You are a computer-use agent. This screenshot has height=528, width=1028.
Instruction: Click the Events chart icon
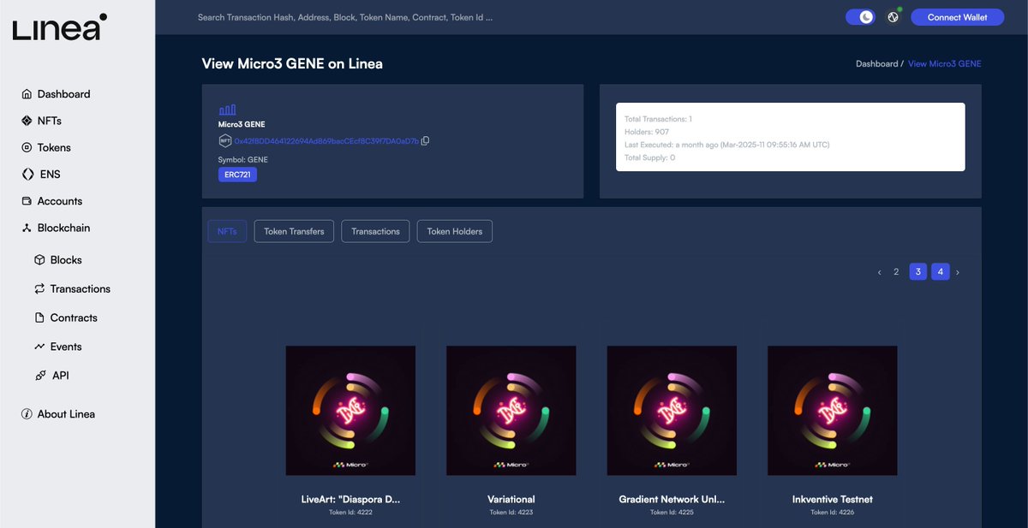pyautogui.click(x=39, y=347)
